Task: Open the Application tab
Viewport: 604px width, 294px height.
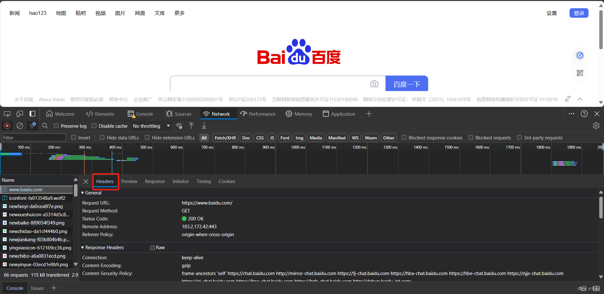Action: (x=339, y=114)
